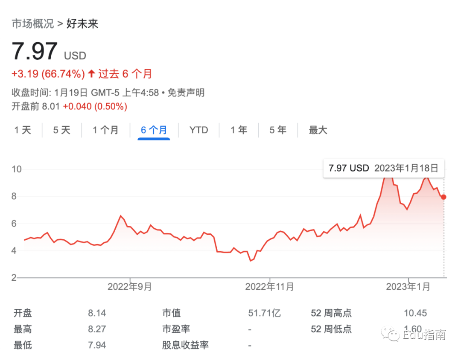Click the 52 周高点 value 10.45

415,313
